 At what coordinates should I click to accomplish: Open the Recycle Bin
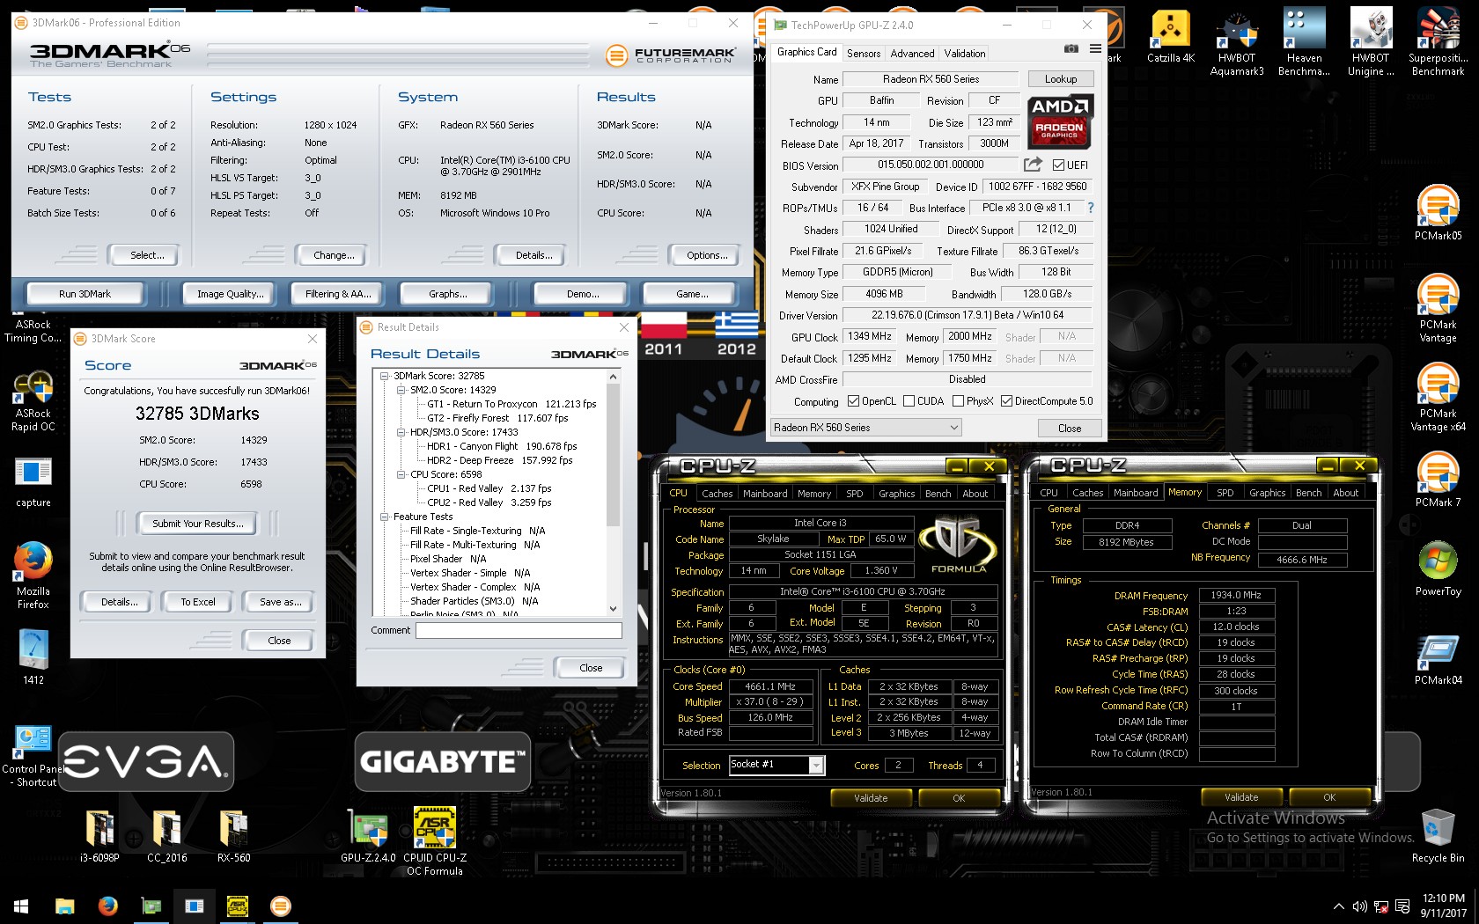pos(1438,835)
